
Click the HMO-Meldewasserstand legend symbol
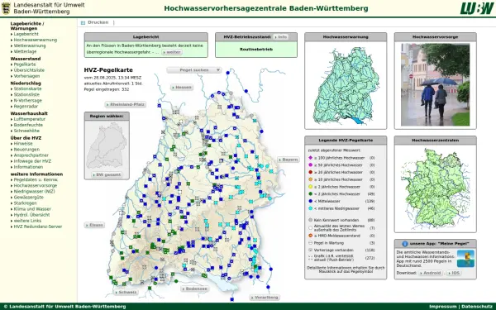pyautogui.click(x=310, y=236)
